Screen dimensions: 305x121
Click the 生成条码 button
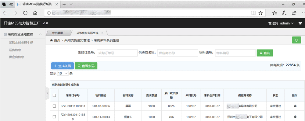pos(63,66)
